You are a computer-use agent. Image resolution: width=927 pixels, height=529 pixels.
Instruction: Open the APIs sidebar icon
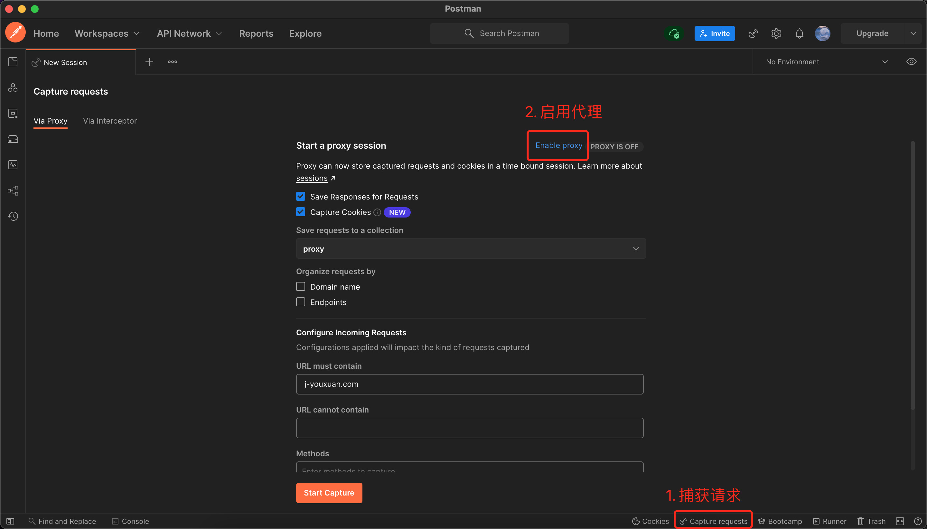13,88
